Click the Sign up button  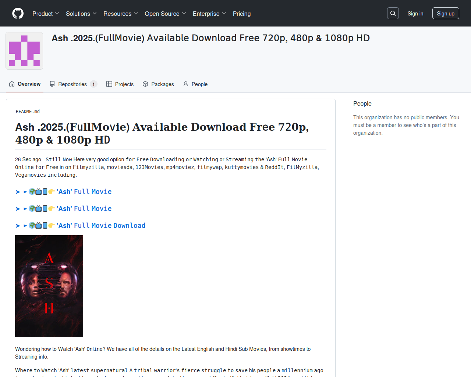(x=446, y=13)
